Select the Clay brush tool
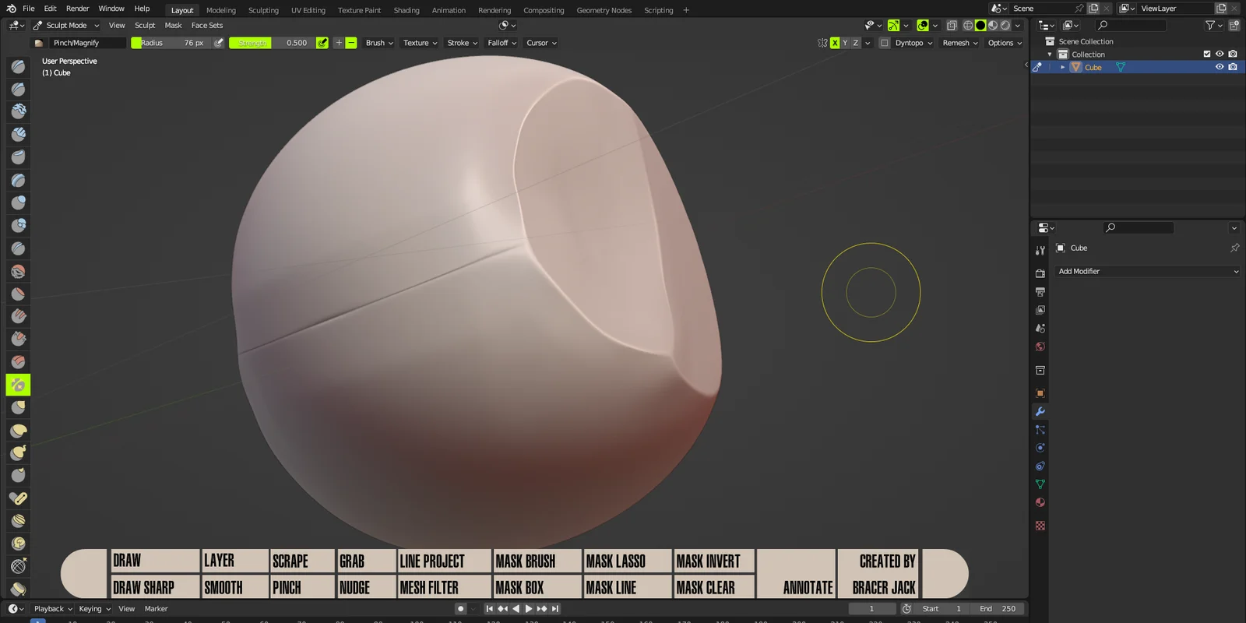 tap(18, 112)
